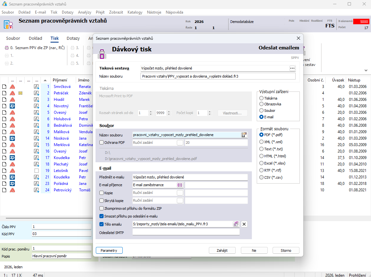The image size is (371, 277).
Task: Enable Skrytá kopie checkbox
Action: point(102,201)
